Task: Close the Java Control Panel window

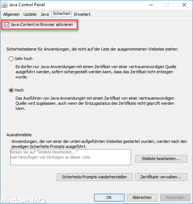Action: pyautogui.click(x=184, y=5)
